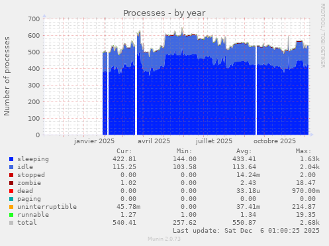Image resolution: width=329 pixels, height=246 pixels.
Task: Click zombie current value 1.02
Action: [x=128, y=183]
